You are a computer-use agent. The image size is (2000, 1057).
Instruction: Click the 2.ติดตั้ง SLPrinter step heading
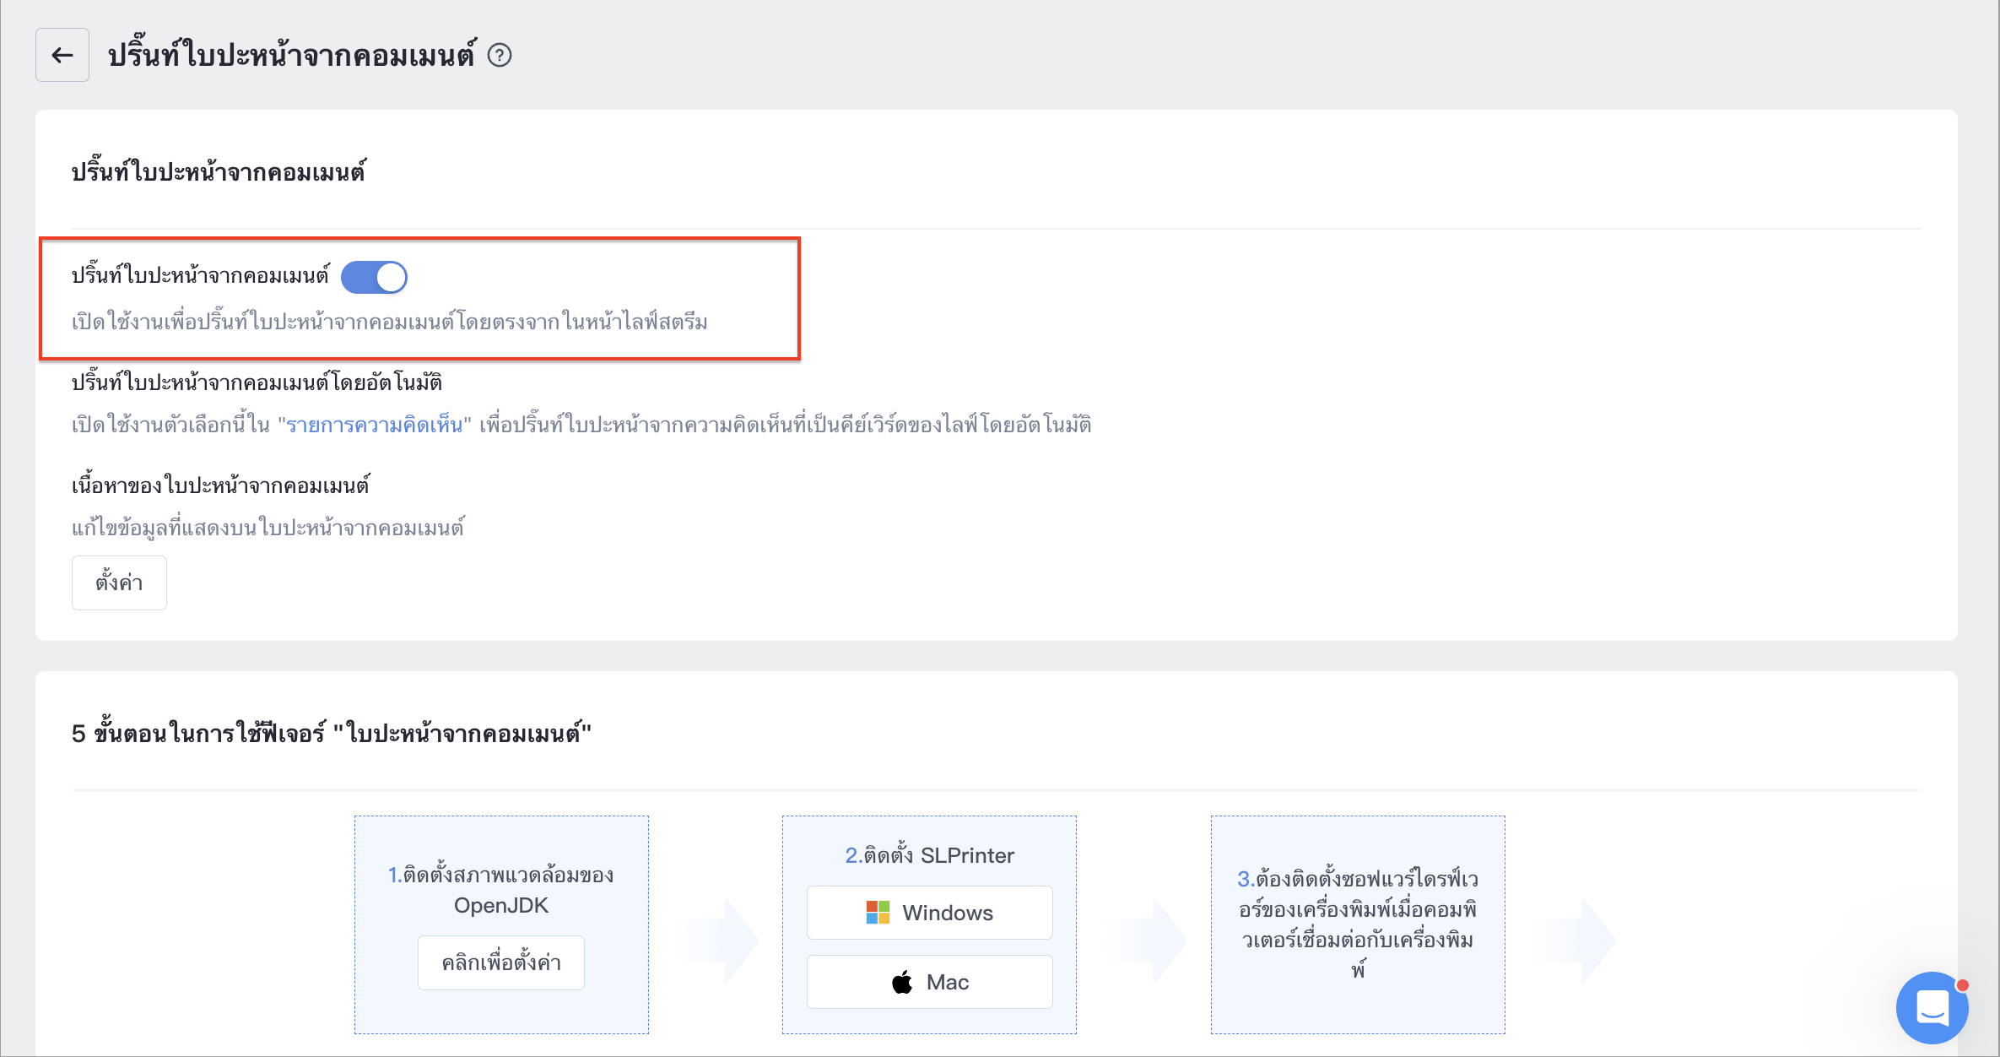point(929,855)
